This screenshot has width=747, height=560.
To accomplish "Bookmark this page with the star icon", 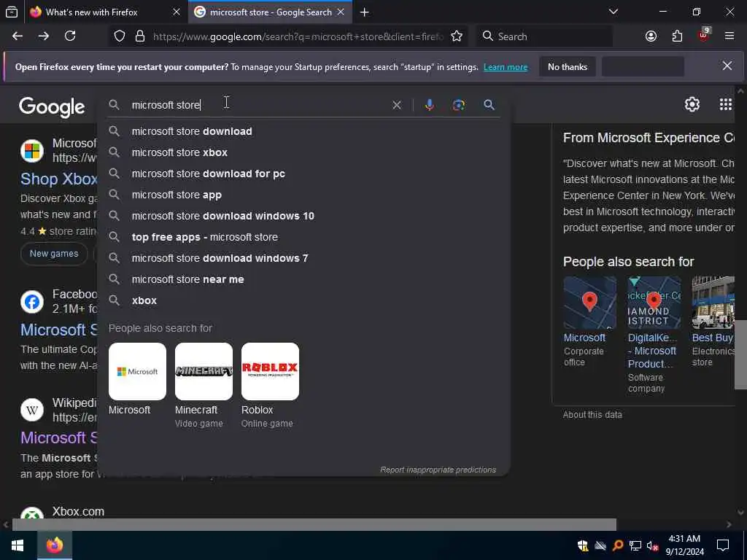I will click(457, 36).
